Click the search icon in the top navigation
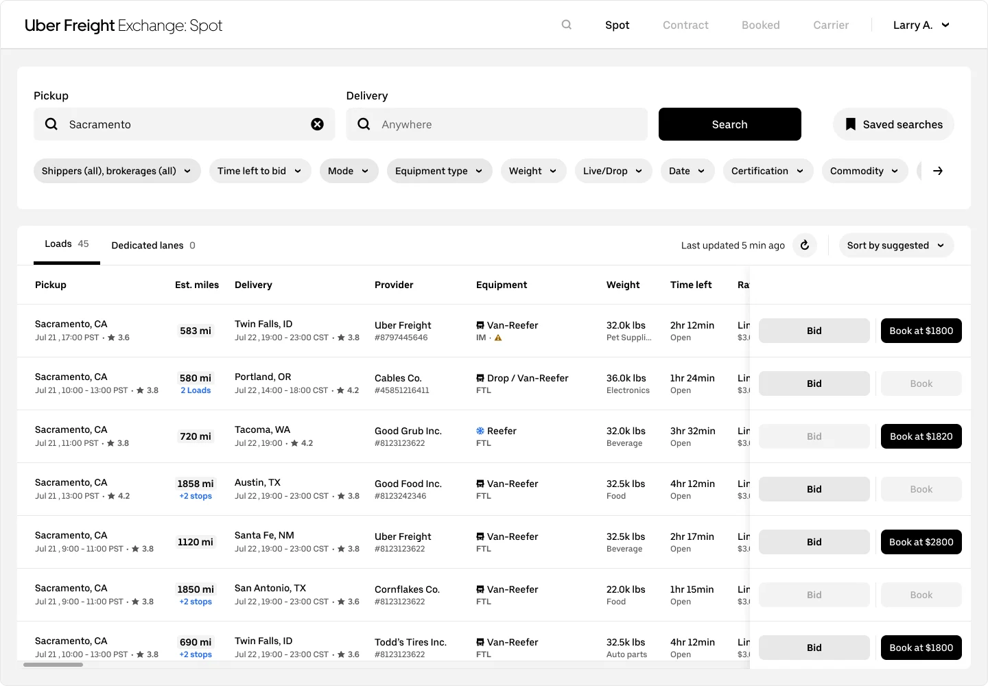Viewport: 988px width, 686px height. pyautogui.click(x=566, y=25)
